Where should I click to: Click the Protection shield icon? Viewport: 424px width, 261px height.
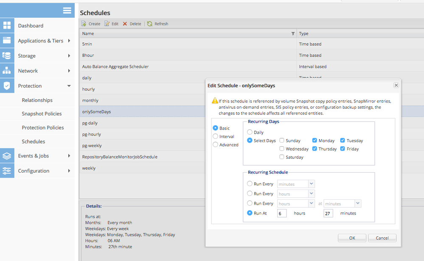7,86
